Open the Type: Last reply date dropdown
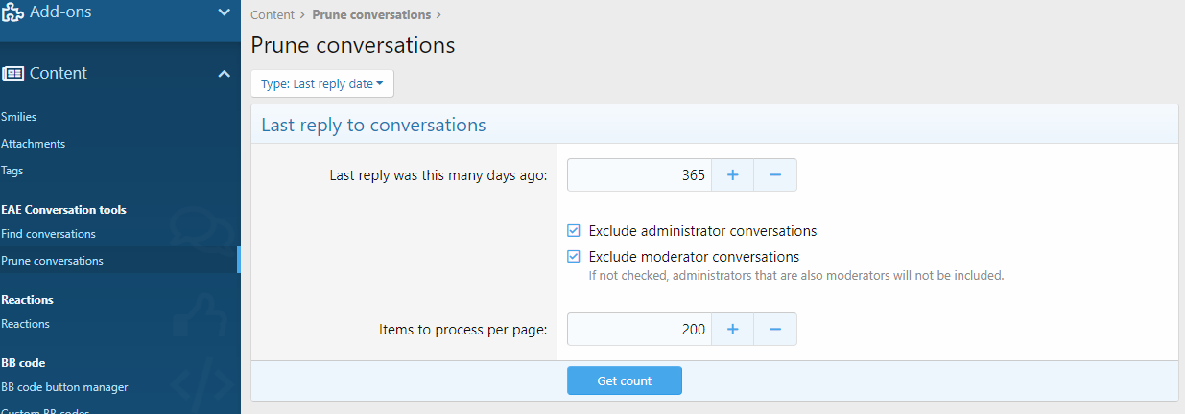Screen dimensions: 1185x414 [322, 83]
